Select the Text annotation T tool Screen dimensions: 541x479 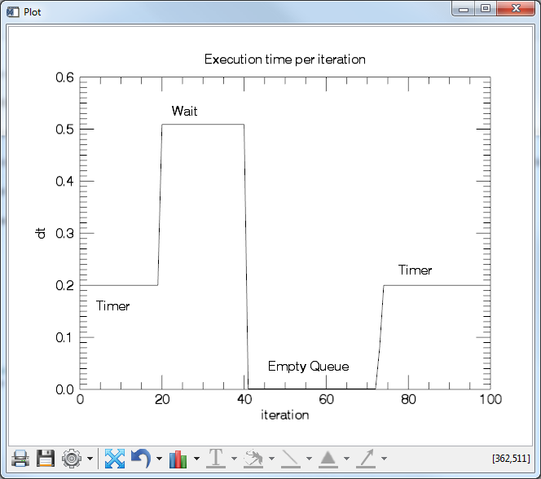(x=216, y=459)
